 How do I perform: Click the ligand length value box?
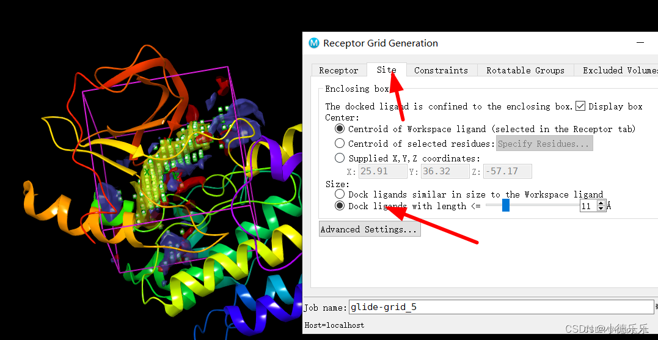point(588,206)
